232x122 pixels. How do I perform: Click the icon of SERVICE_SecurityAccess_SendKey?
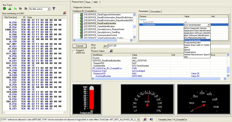(81, 32)
